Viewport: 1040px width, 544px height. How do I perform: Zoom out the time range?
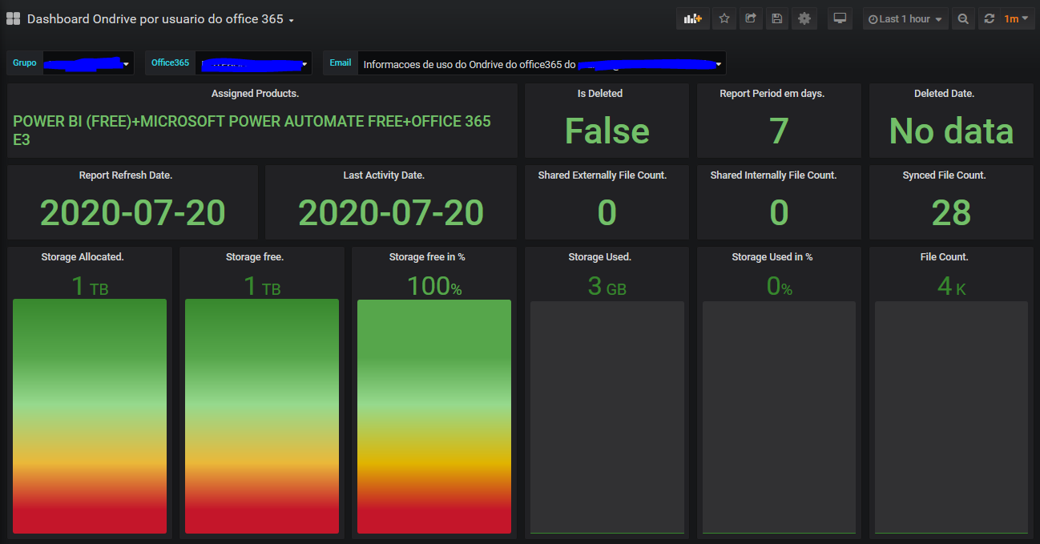coord(963,18)
